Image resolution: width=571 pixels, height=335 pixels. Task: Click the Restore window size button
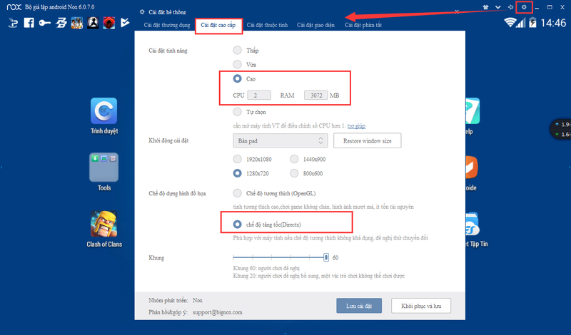(367, 140)
